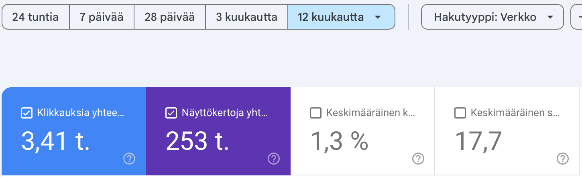This screenshot has width=582, height=177.
Task: Select the 24 tuntia date range
Action: [x=35, y=17]
